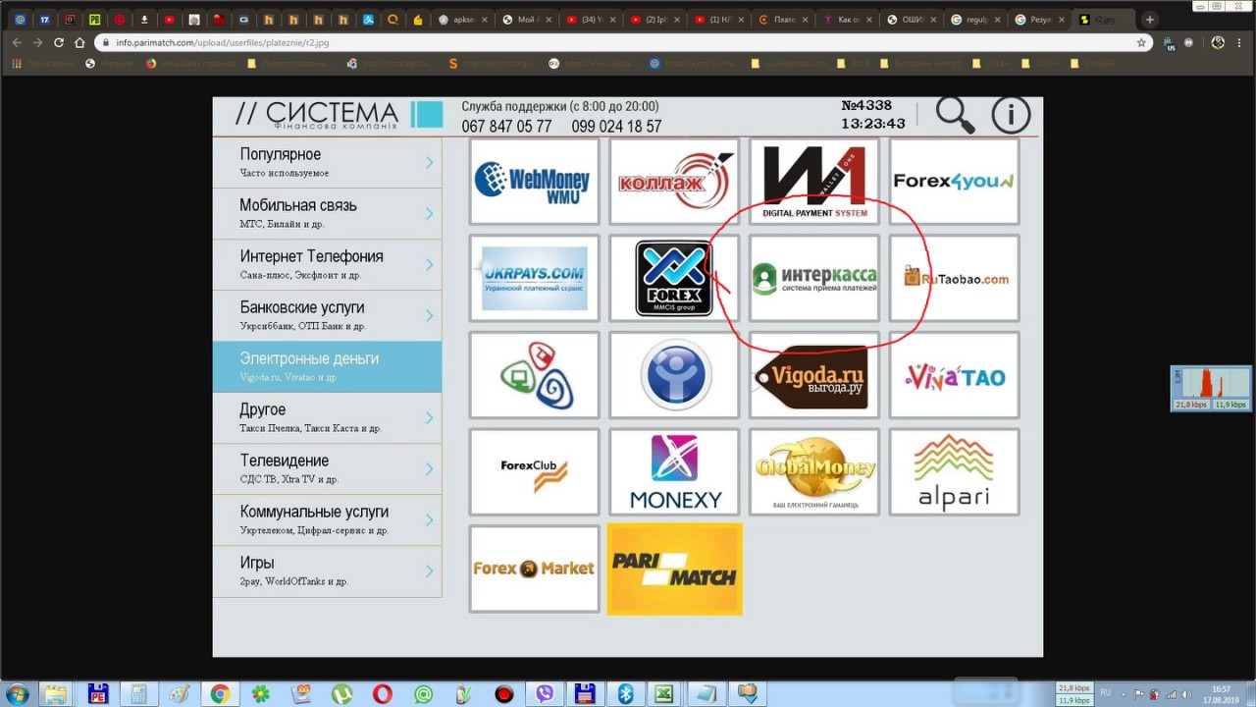This screenshot has height=707, width=1256.
Task: Select the Alpari tile
Action: pyautogui.click(x=954, y=471)
